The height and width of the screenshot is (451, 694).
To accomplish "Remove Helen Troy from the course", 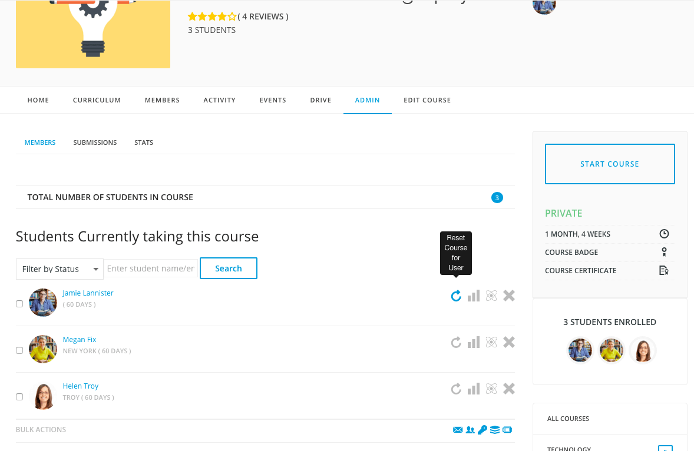I will pos(509,389).
